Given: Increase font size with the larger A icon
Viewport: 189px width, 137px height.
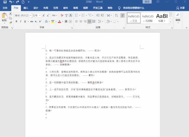Looking at the screenshot, I should (44, 15).
